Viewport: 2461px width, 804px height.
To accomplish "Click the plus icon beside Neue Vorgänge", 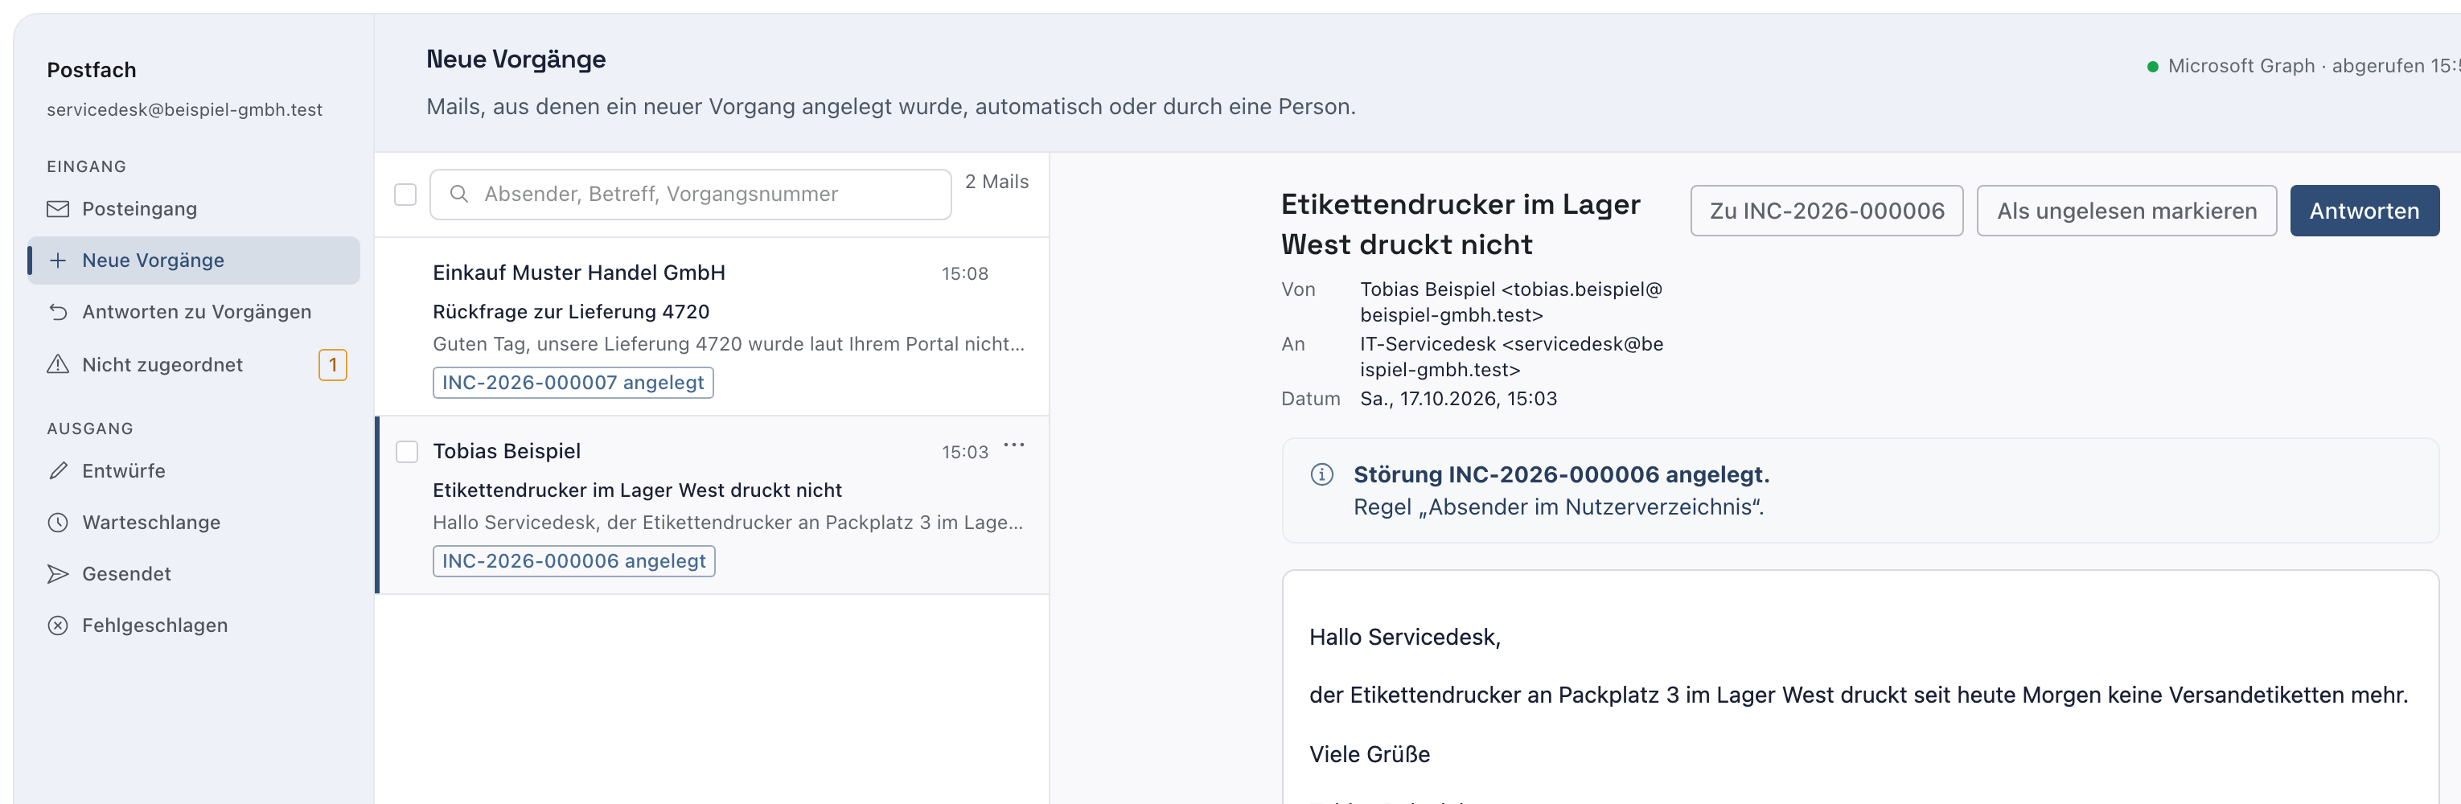I will (x=58, y=260).
